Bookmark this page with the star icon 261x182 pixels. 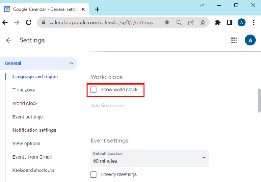tap(203, 22)
